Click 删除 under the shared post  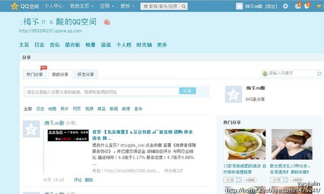(89, 180)
